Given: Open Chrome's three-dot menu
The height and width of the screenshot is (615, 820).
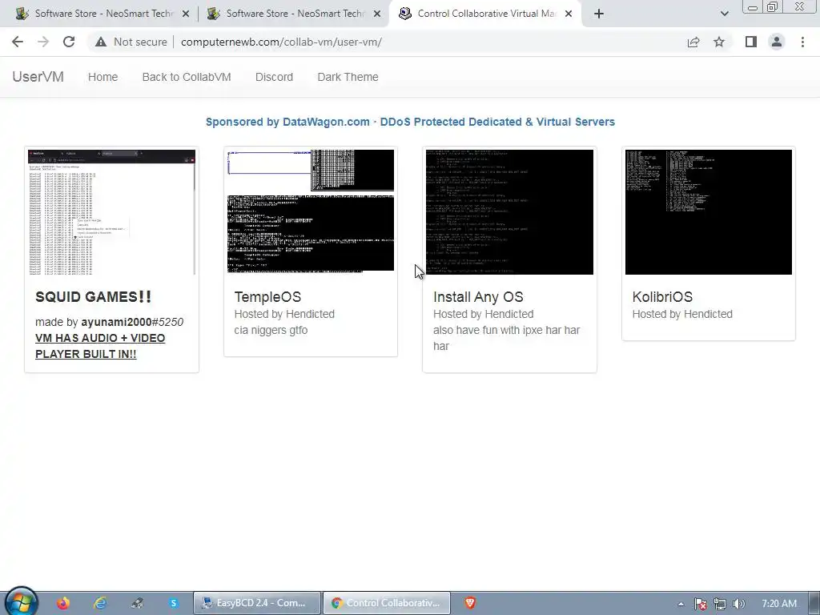Looking at the screenshot, I should (802, 42).
